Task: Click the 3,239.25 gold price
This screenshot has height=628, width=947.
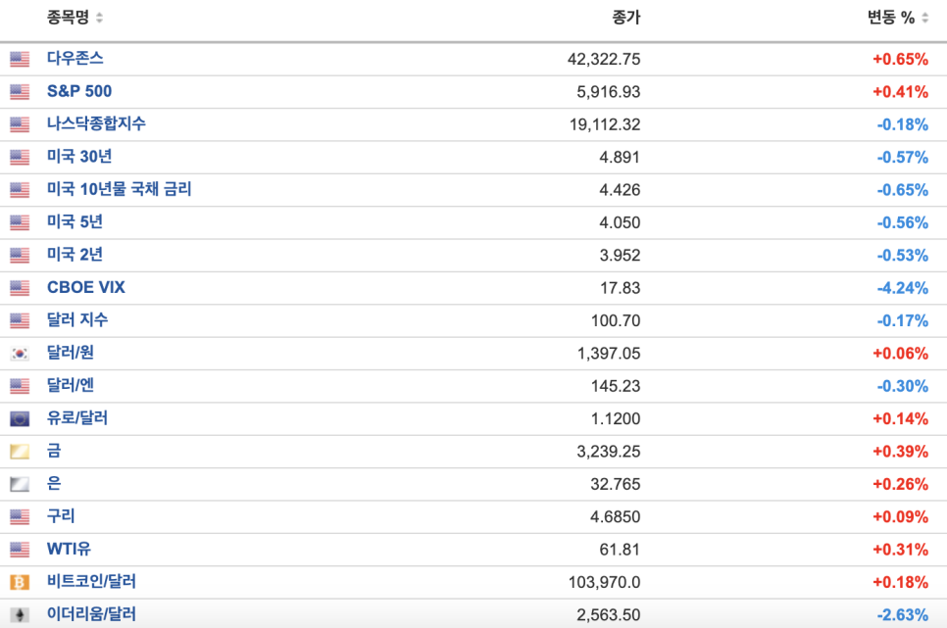Action: coord(608,451)
